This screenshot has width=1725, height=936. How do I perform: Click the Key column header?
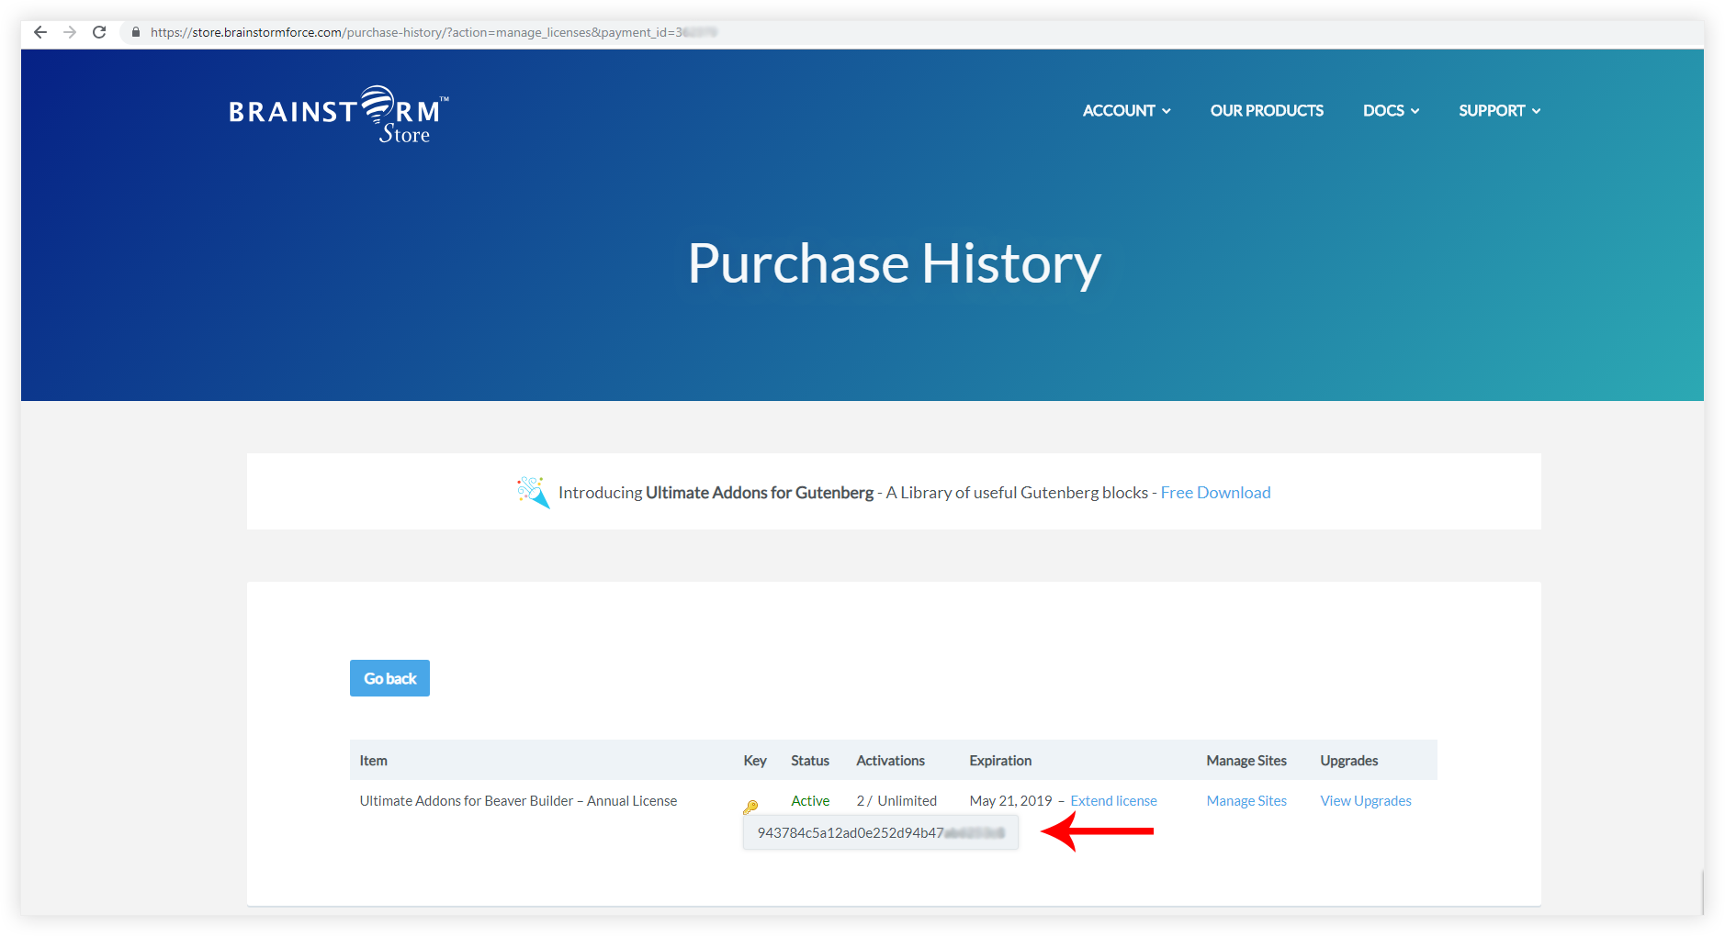click(755, 761)
